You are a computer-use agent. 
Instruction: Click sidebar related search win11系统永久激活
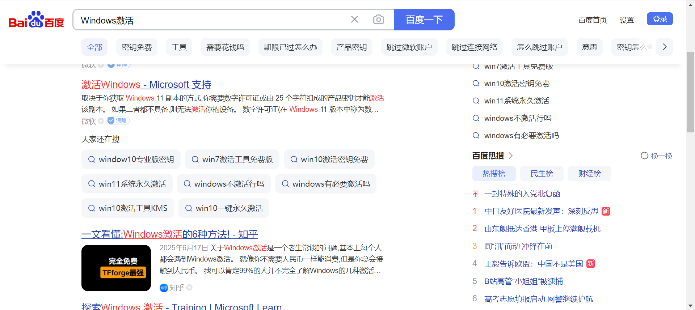coord(517,101)
